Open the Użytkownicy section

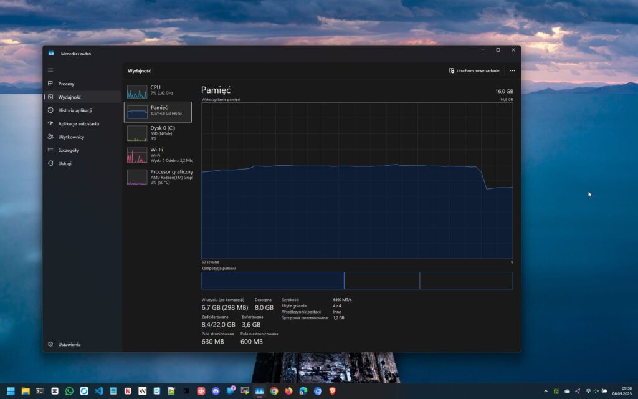click(71, 137)
